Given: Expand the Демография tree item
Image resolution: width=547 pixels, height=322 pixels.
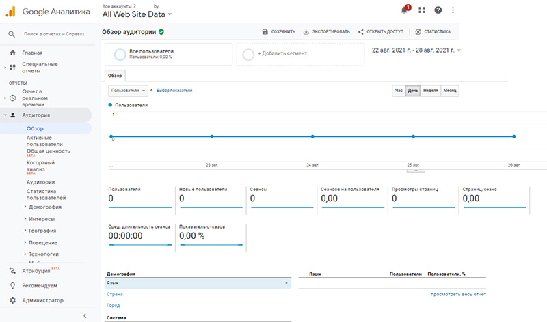Looking at the screenshot, I should tap(45, 207).
